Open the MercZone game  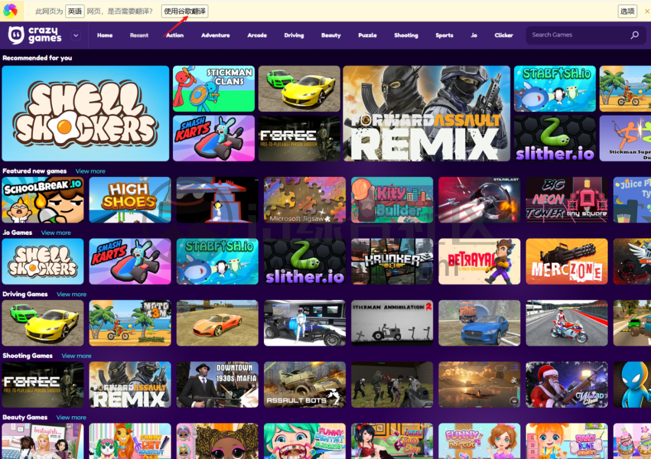tap(567, 261)
